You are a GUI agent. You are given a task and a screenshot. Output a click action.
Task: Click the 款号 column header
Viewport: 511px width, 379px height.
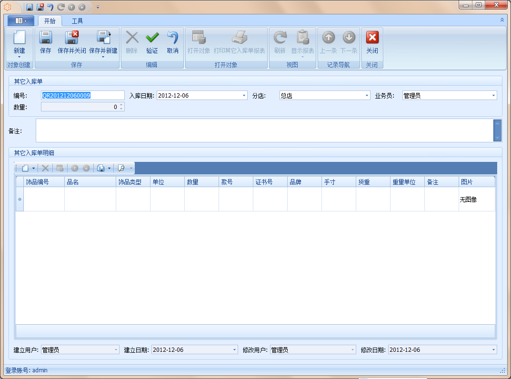pos(236,182)
